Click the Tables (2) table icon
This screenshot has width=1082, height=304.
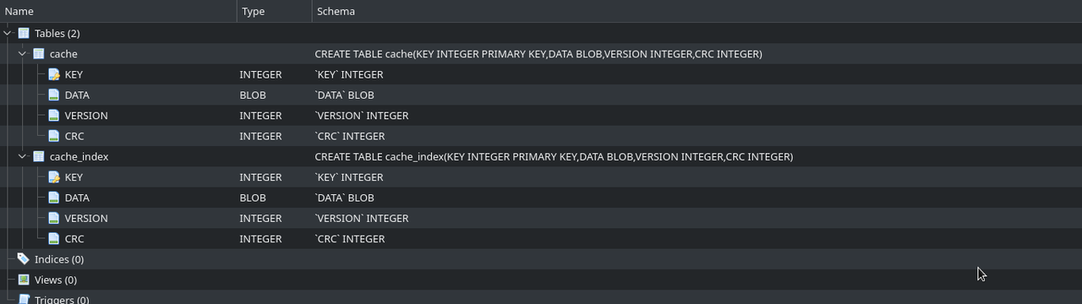pyautogui.click(x=24, y=33)
